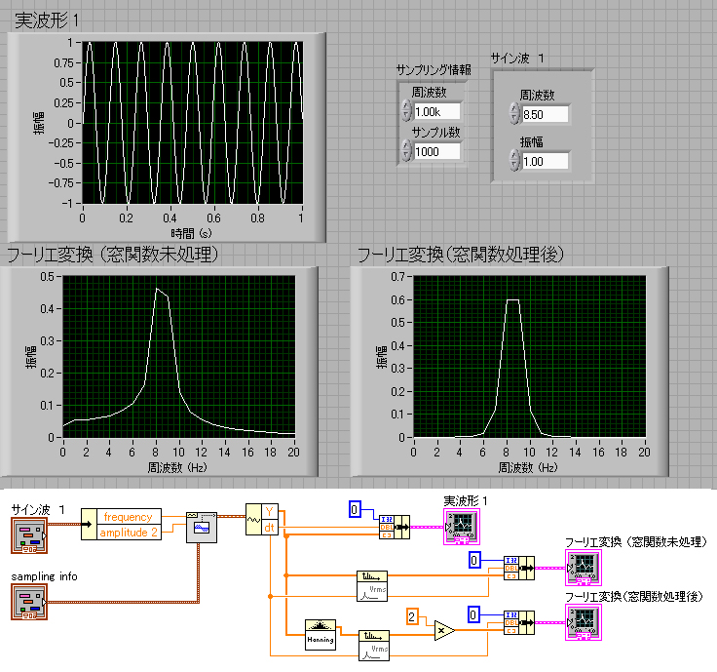Click the Hanning window function node
717x672 pixels.
pyautogui.click(x=320, y=634)
